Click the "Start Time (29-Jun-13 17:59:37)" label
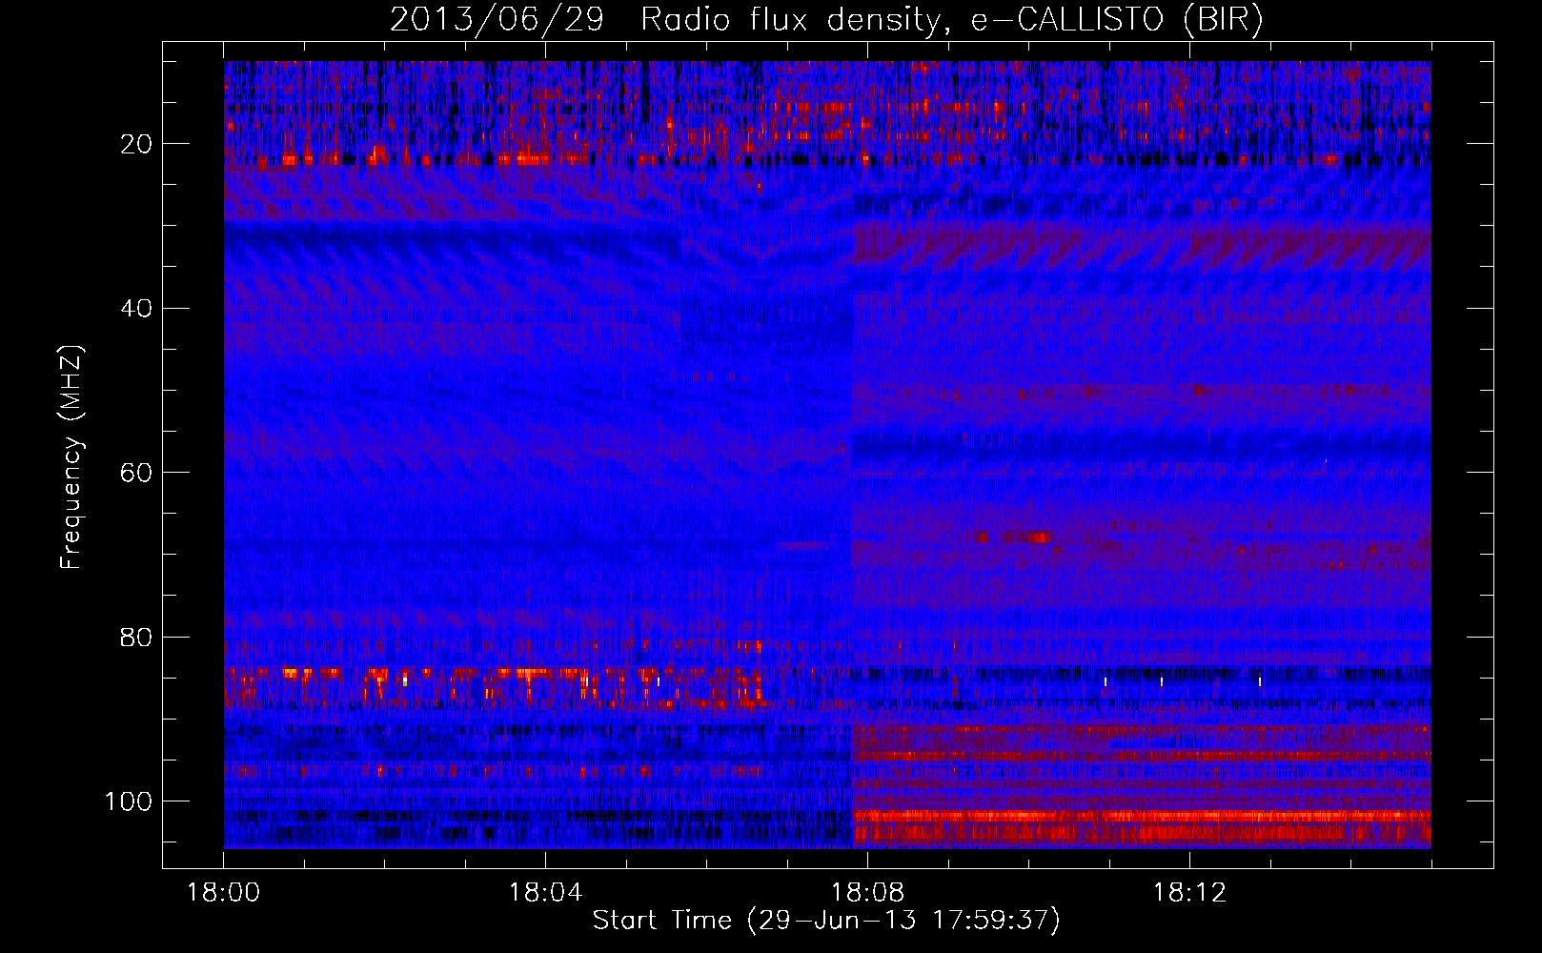 click(x=826, y=921)
